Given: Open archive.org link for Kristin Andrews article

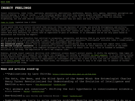Looking at the screenshot, I should click(38, 91).
